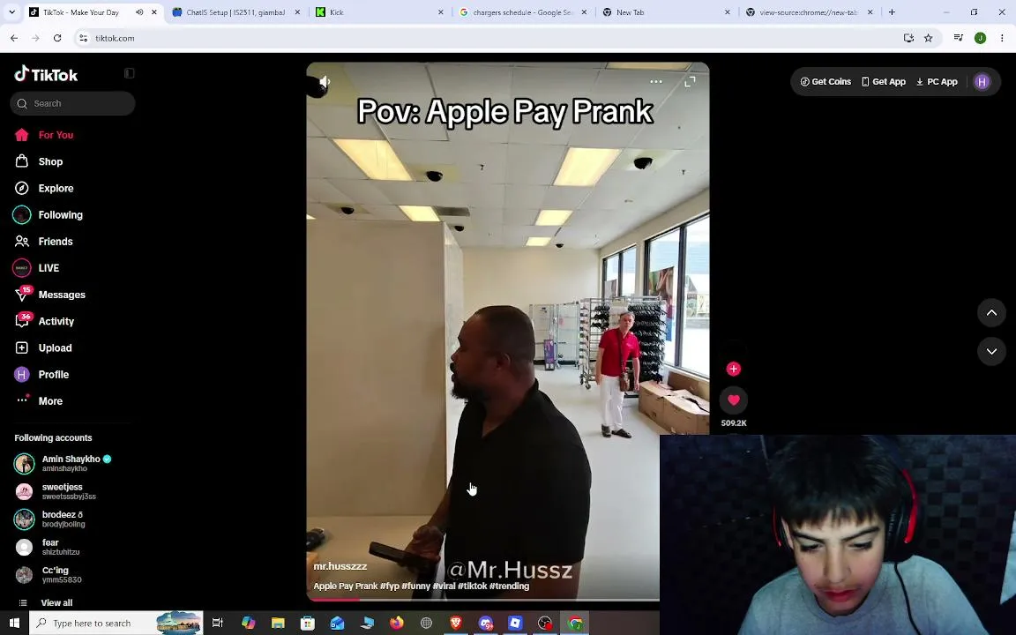Click the Windows taskbar search box
This screenshot has height=635, width=1016.
(x=116, y=624)
